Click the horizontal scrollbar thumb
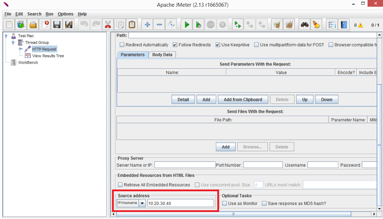This screenshot has height=219, width=383. 234,214
